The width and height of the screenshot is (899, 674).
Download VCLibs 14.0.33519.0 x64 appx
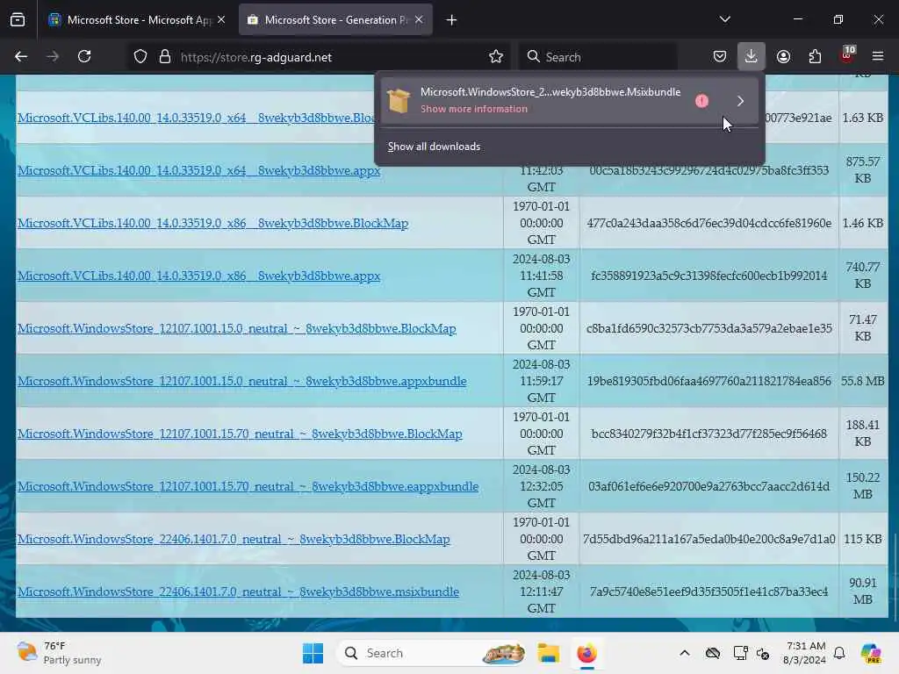click(198, 171)
